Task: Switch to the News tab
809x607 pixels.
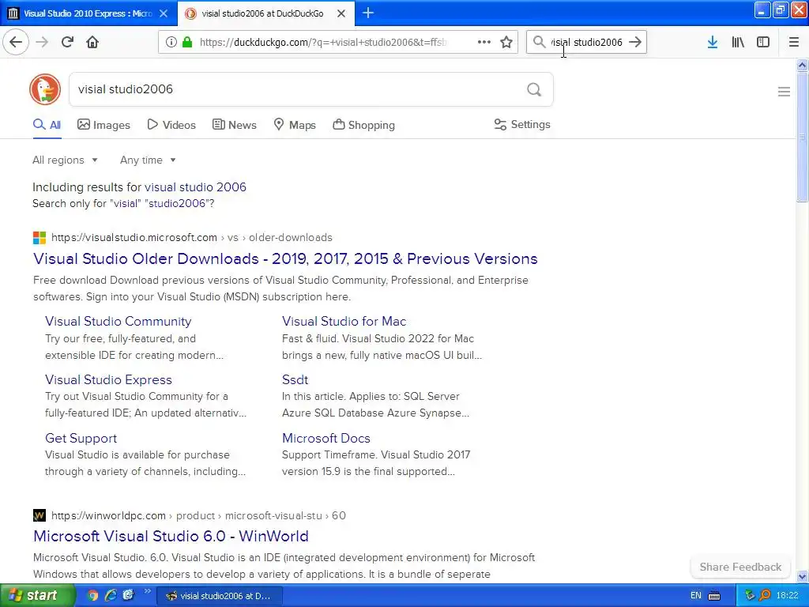Action: tap(234, 125)
